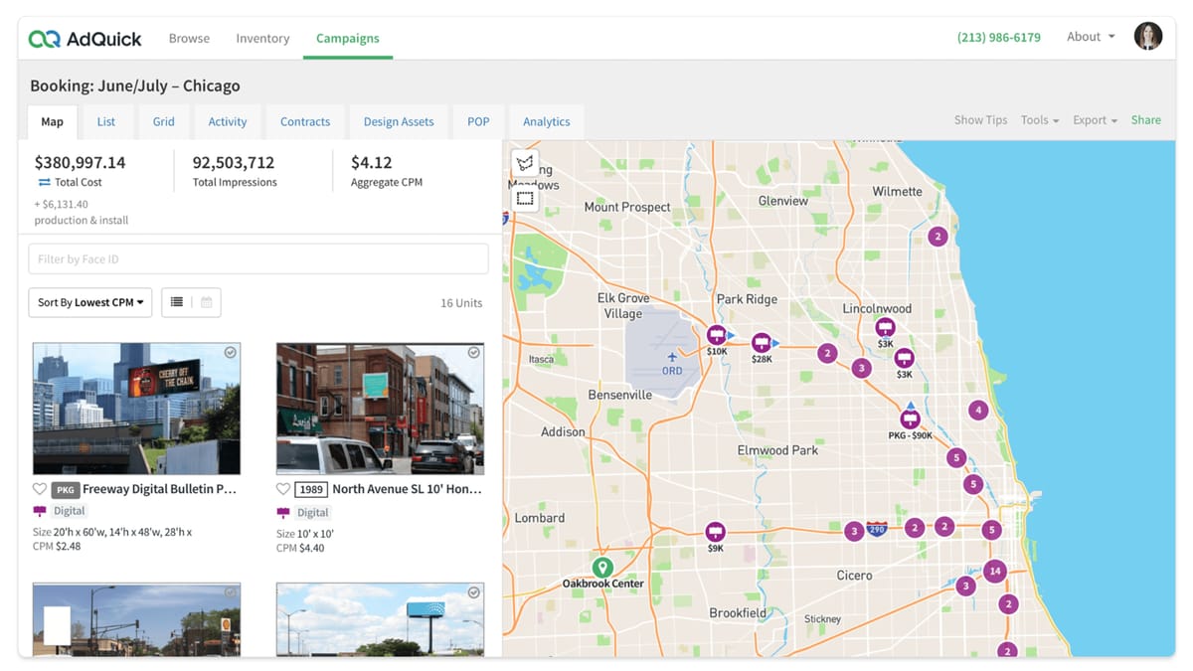The width and height of the screenshot is (1193, 671).
Task: Switch to the List tab
Action: click(106, 122)
